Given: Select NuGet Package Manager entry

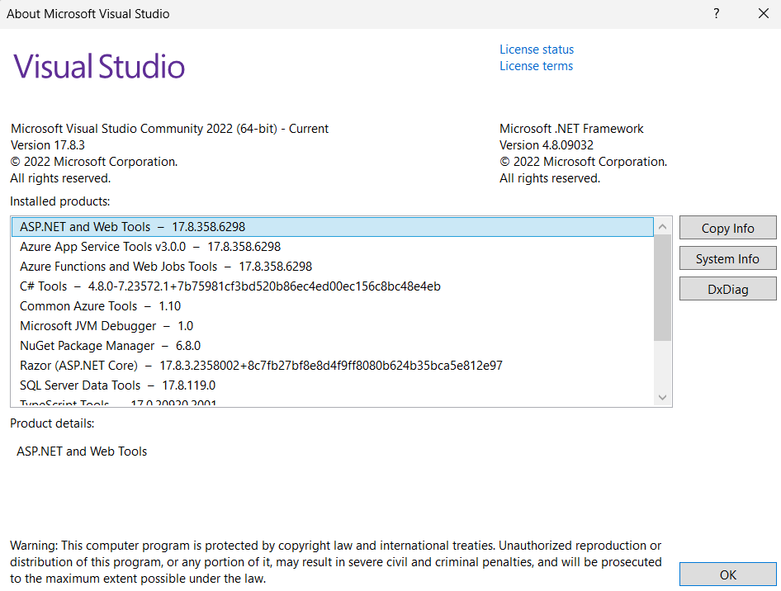Looking at the screenshot, I should pyautogui.click(x=332, y=346).
